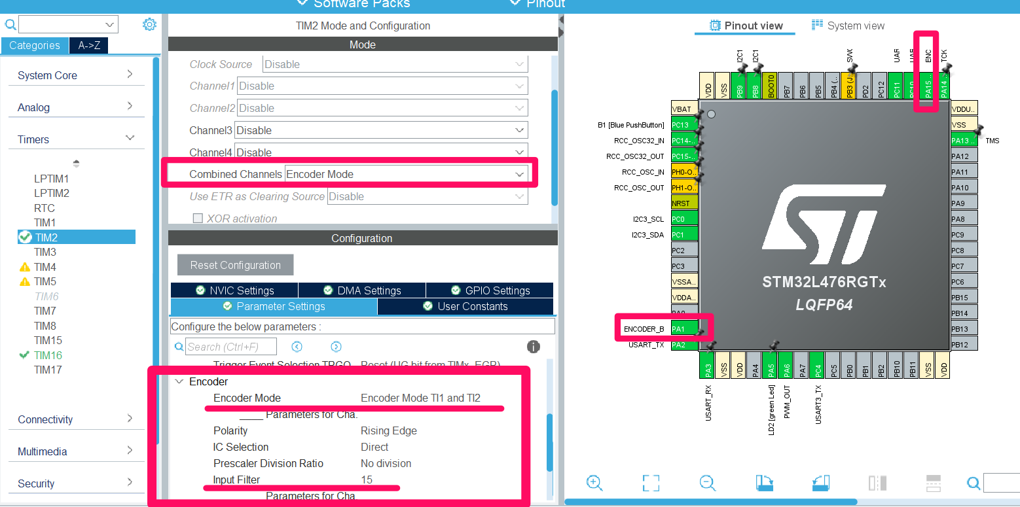This screenshot has width=1020, height=507.
Task: Collapse the Encoder parameter group
Action: coord(179,381)
